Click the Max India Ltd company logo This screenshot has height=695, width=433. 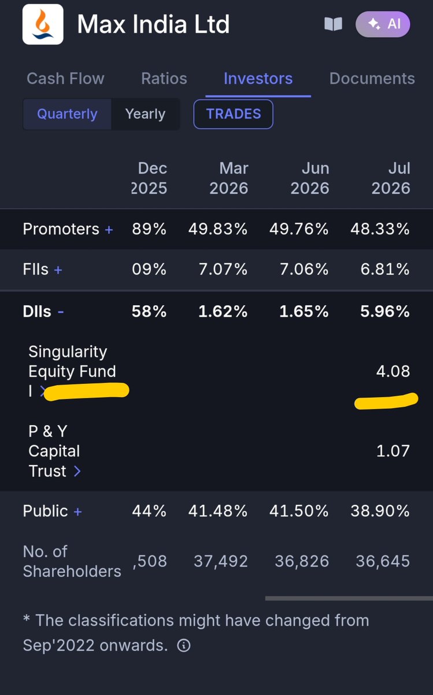click(x=43, y=23)
